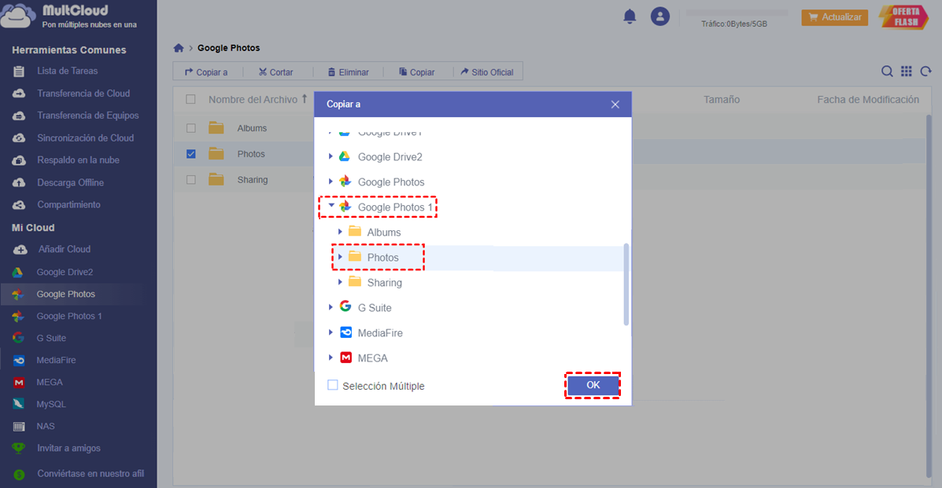Click the Actualizar button

835,17
